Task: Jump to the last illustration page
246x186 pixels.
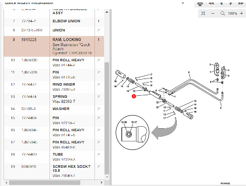Action: (x=241, y=4)
